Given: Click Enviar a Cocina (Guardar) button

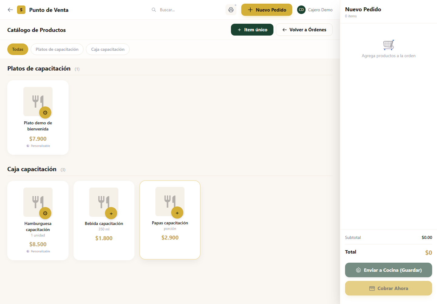Looking at the screenshot, I should tap(388, 270).
